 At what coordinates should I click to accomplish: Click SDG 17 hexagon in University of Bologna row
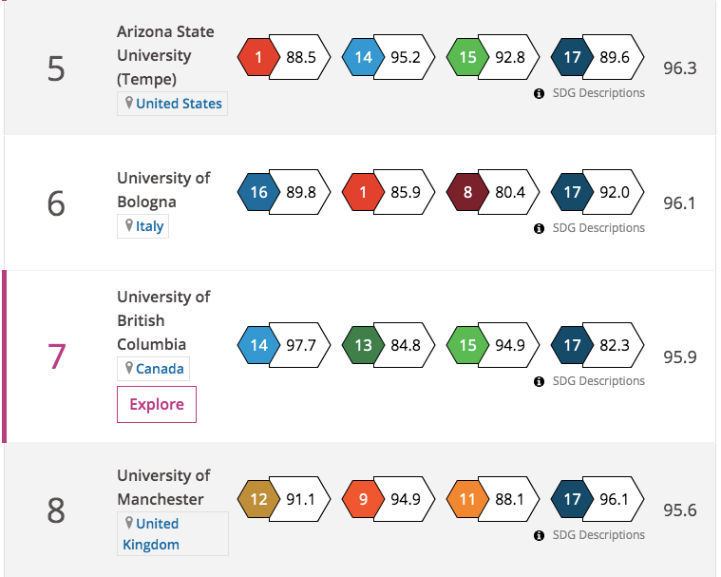click(572, 192)
